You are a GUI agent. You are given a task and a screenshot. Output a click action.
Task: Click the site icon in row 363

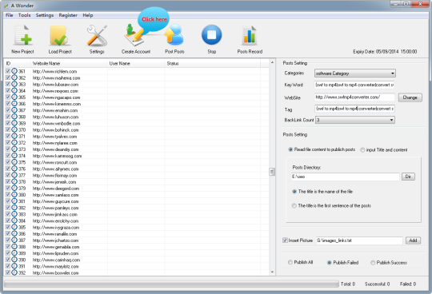click(14, 84)
